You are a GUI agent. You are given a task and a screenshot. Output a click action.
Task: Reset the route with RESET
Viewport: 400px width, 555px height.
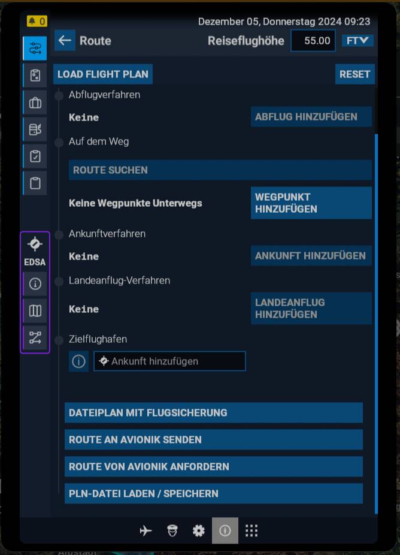pyautogui.click(x=354, y=74)
